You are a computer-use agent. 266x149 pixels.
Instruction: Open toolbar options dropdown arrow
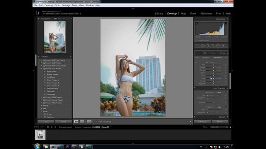[x=190, y=122]
